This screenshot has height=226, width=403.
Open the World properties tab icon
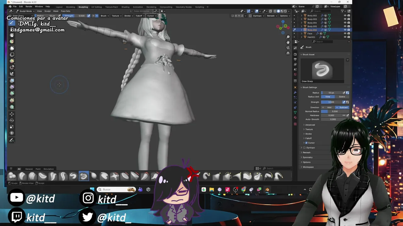(295, 74)
